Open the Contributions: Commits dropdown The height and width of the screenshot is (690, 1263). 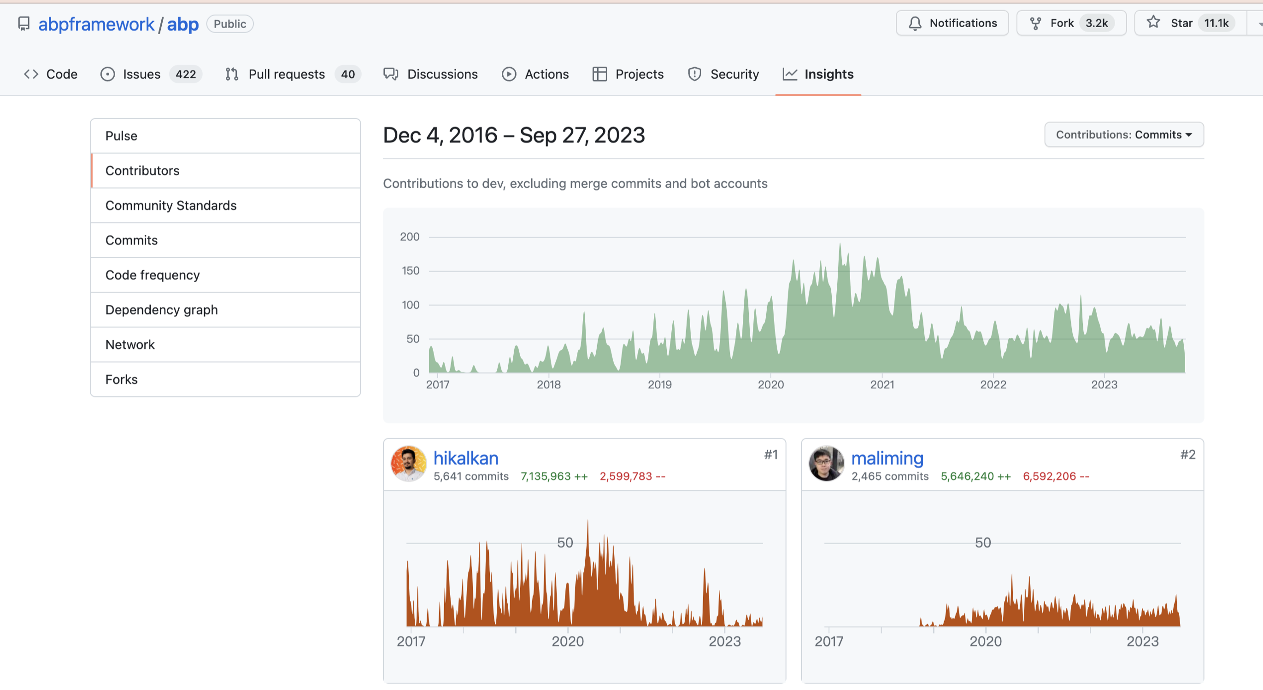(x=1124, y=135)
